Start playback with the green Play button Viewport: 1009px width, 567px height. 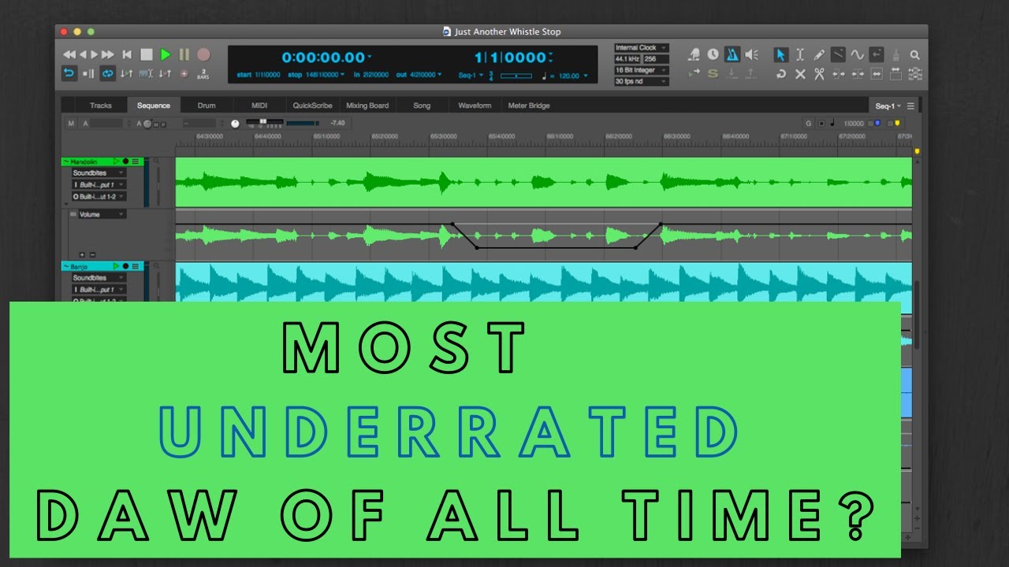(166, 54)
